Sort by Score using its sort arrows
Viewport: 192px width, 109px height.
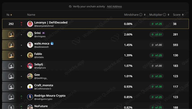(x=183, y=15)
